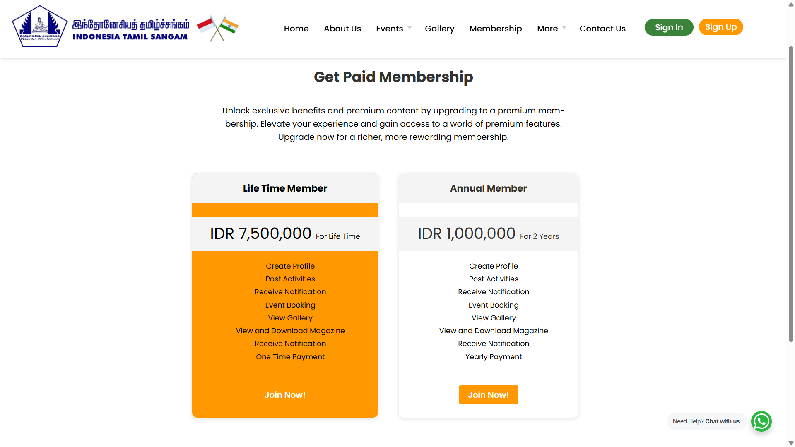Image resolution: width=795 pixels, height=447 pixels.
Task: Click the Sign Up button
Action: [720, 27]
